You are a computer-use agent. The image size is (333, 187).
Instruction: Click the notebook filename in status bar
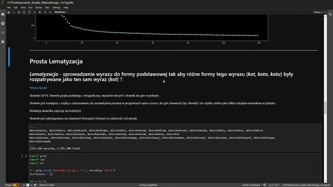[306, 185]
